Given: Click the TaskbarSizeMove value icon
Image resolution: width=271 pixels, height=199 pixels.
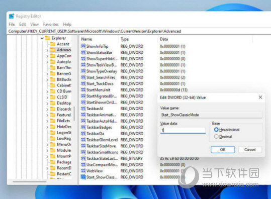Looking at the screenshot, I should click(83, 146).
